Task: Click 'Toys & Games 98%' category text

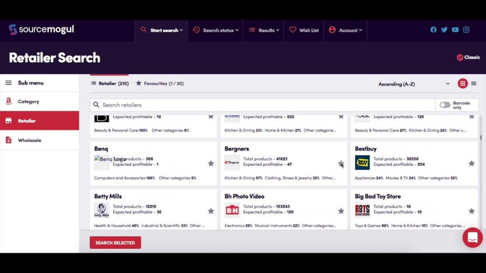Action: coord(372,226)
